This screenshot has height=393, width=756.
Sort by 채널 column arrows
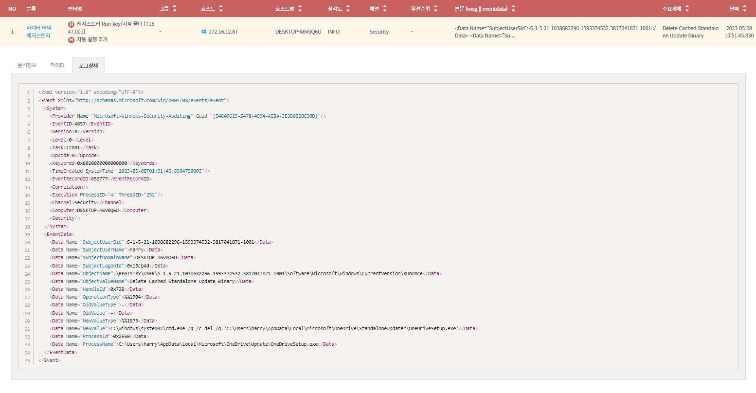(385, 9)
